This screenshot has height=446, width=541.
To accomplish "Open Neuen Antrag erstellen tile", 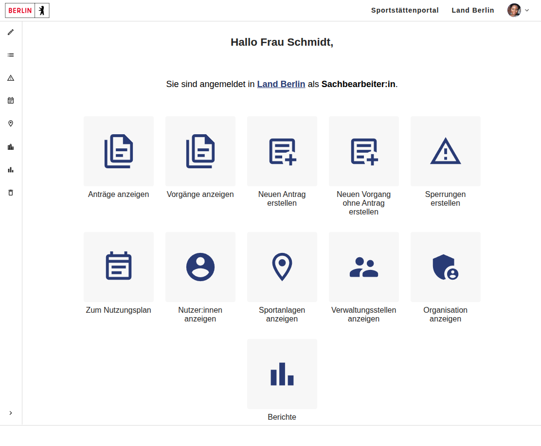I will pos(282,151).
